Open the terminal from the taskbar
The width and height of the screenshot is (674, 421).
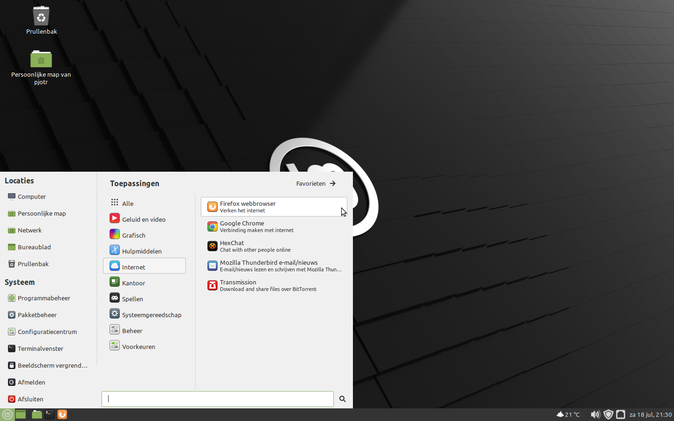click(x=49, y=414)
